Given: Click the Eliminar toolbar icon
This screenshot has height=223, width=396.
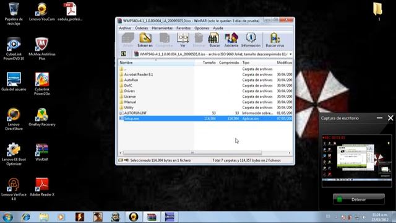Looking at the screenshot, I should (x=199, y=40).
